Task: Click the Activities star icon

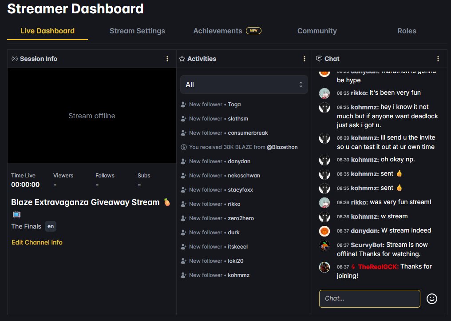Action: tap(182, 59)
